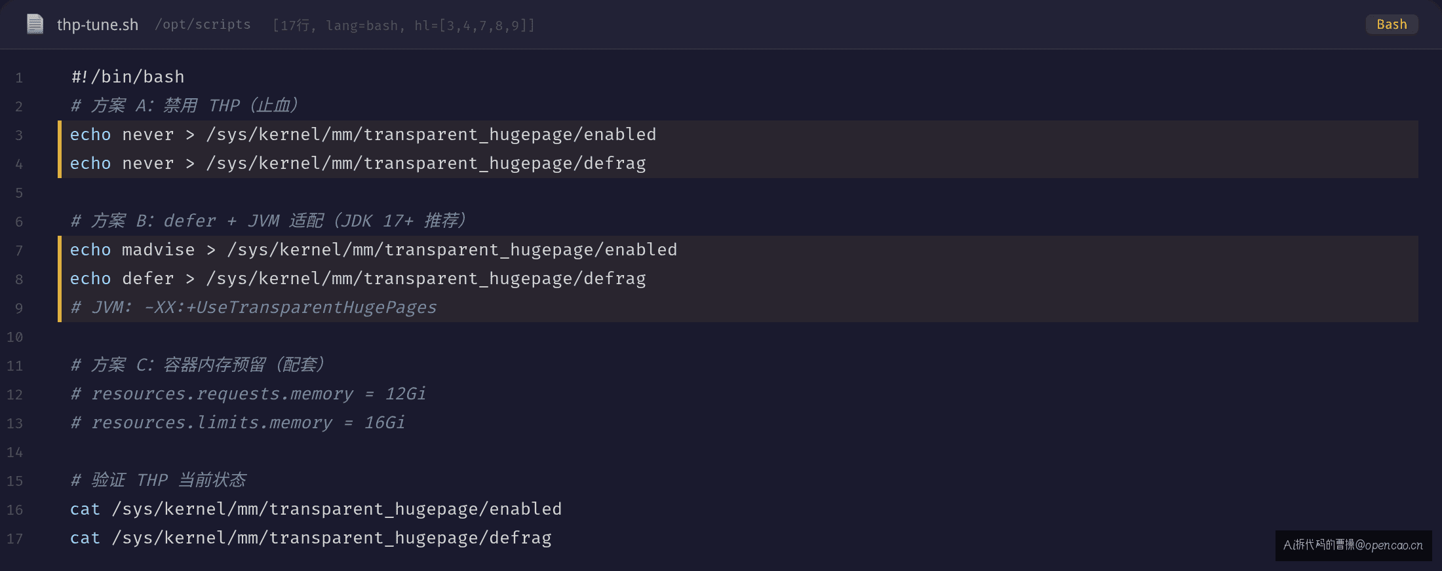Click the 'echo never' enabled line
The height and width of the screenshot is (571, 1442).
(x=363, y=134)
